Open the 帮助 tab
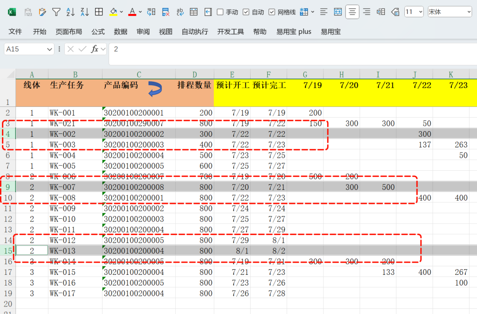Image resolution: width=477 pixels, height=314 pixels. (260, 32)
